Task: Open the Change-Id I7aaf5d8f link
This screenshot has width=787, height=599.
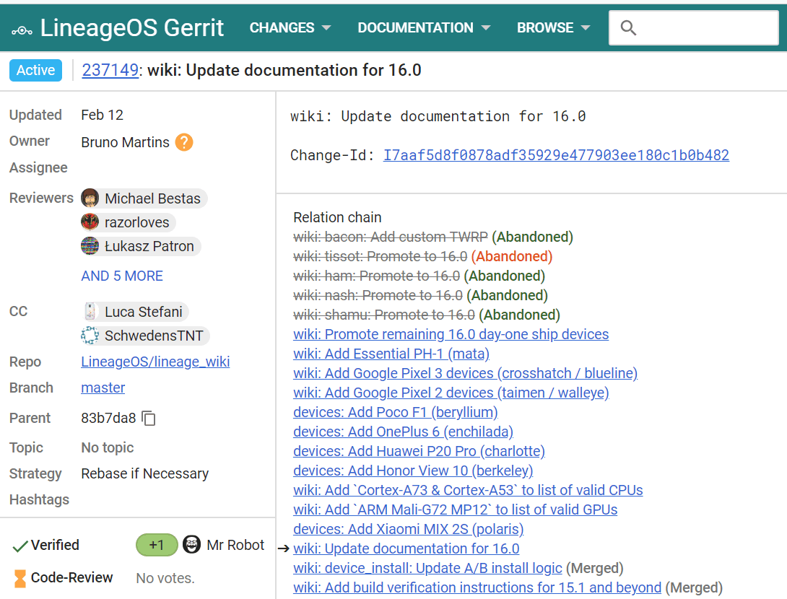Action: [x=556, y=155]
